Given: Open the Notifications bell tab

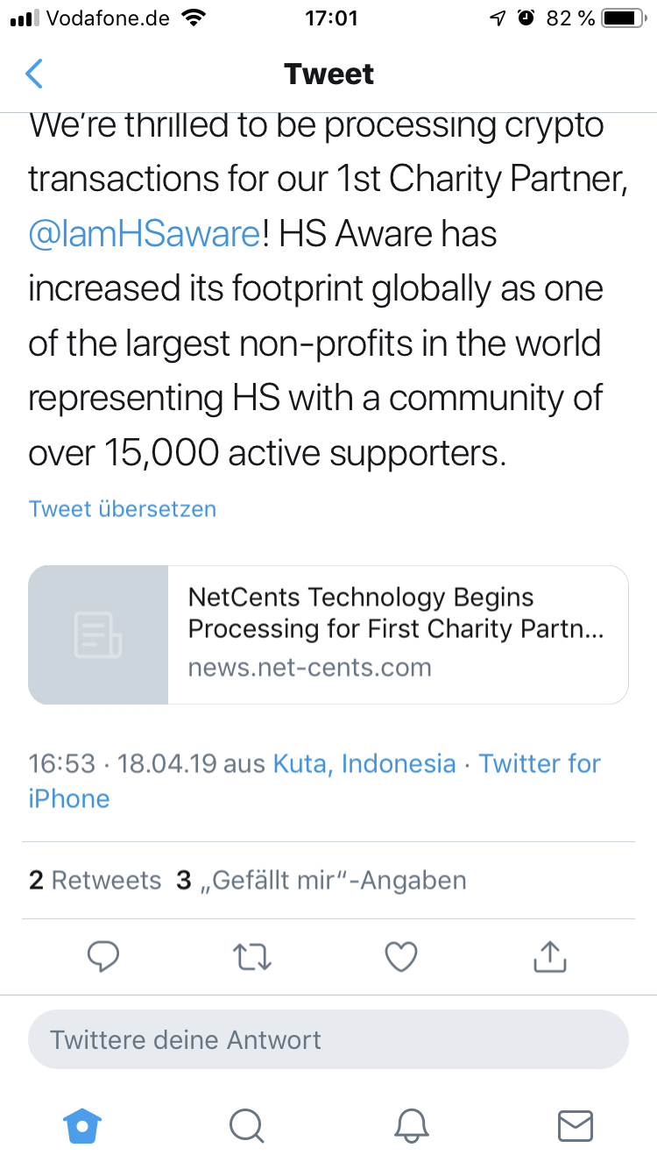Looking at the screenshot, I should (411, 1125).
